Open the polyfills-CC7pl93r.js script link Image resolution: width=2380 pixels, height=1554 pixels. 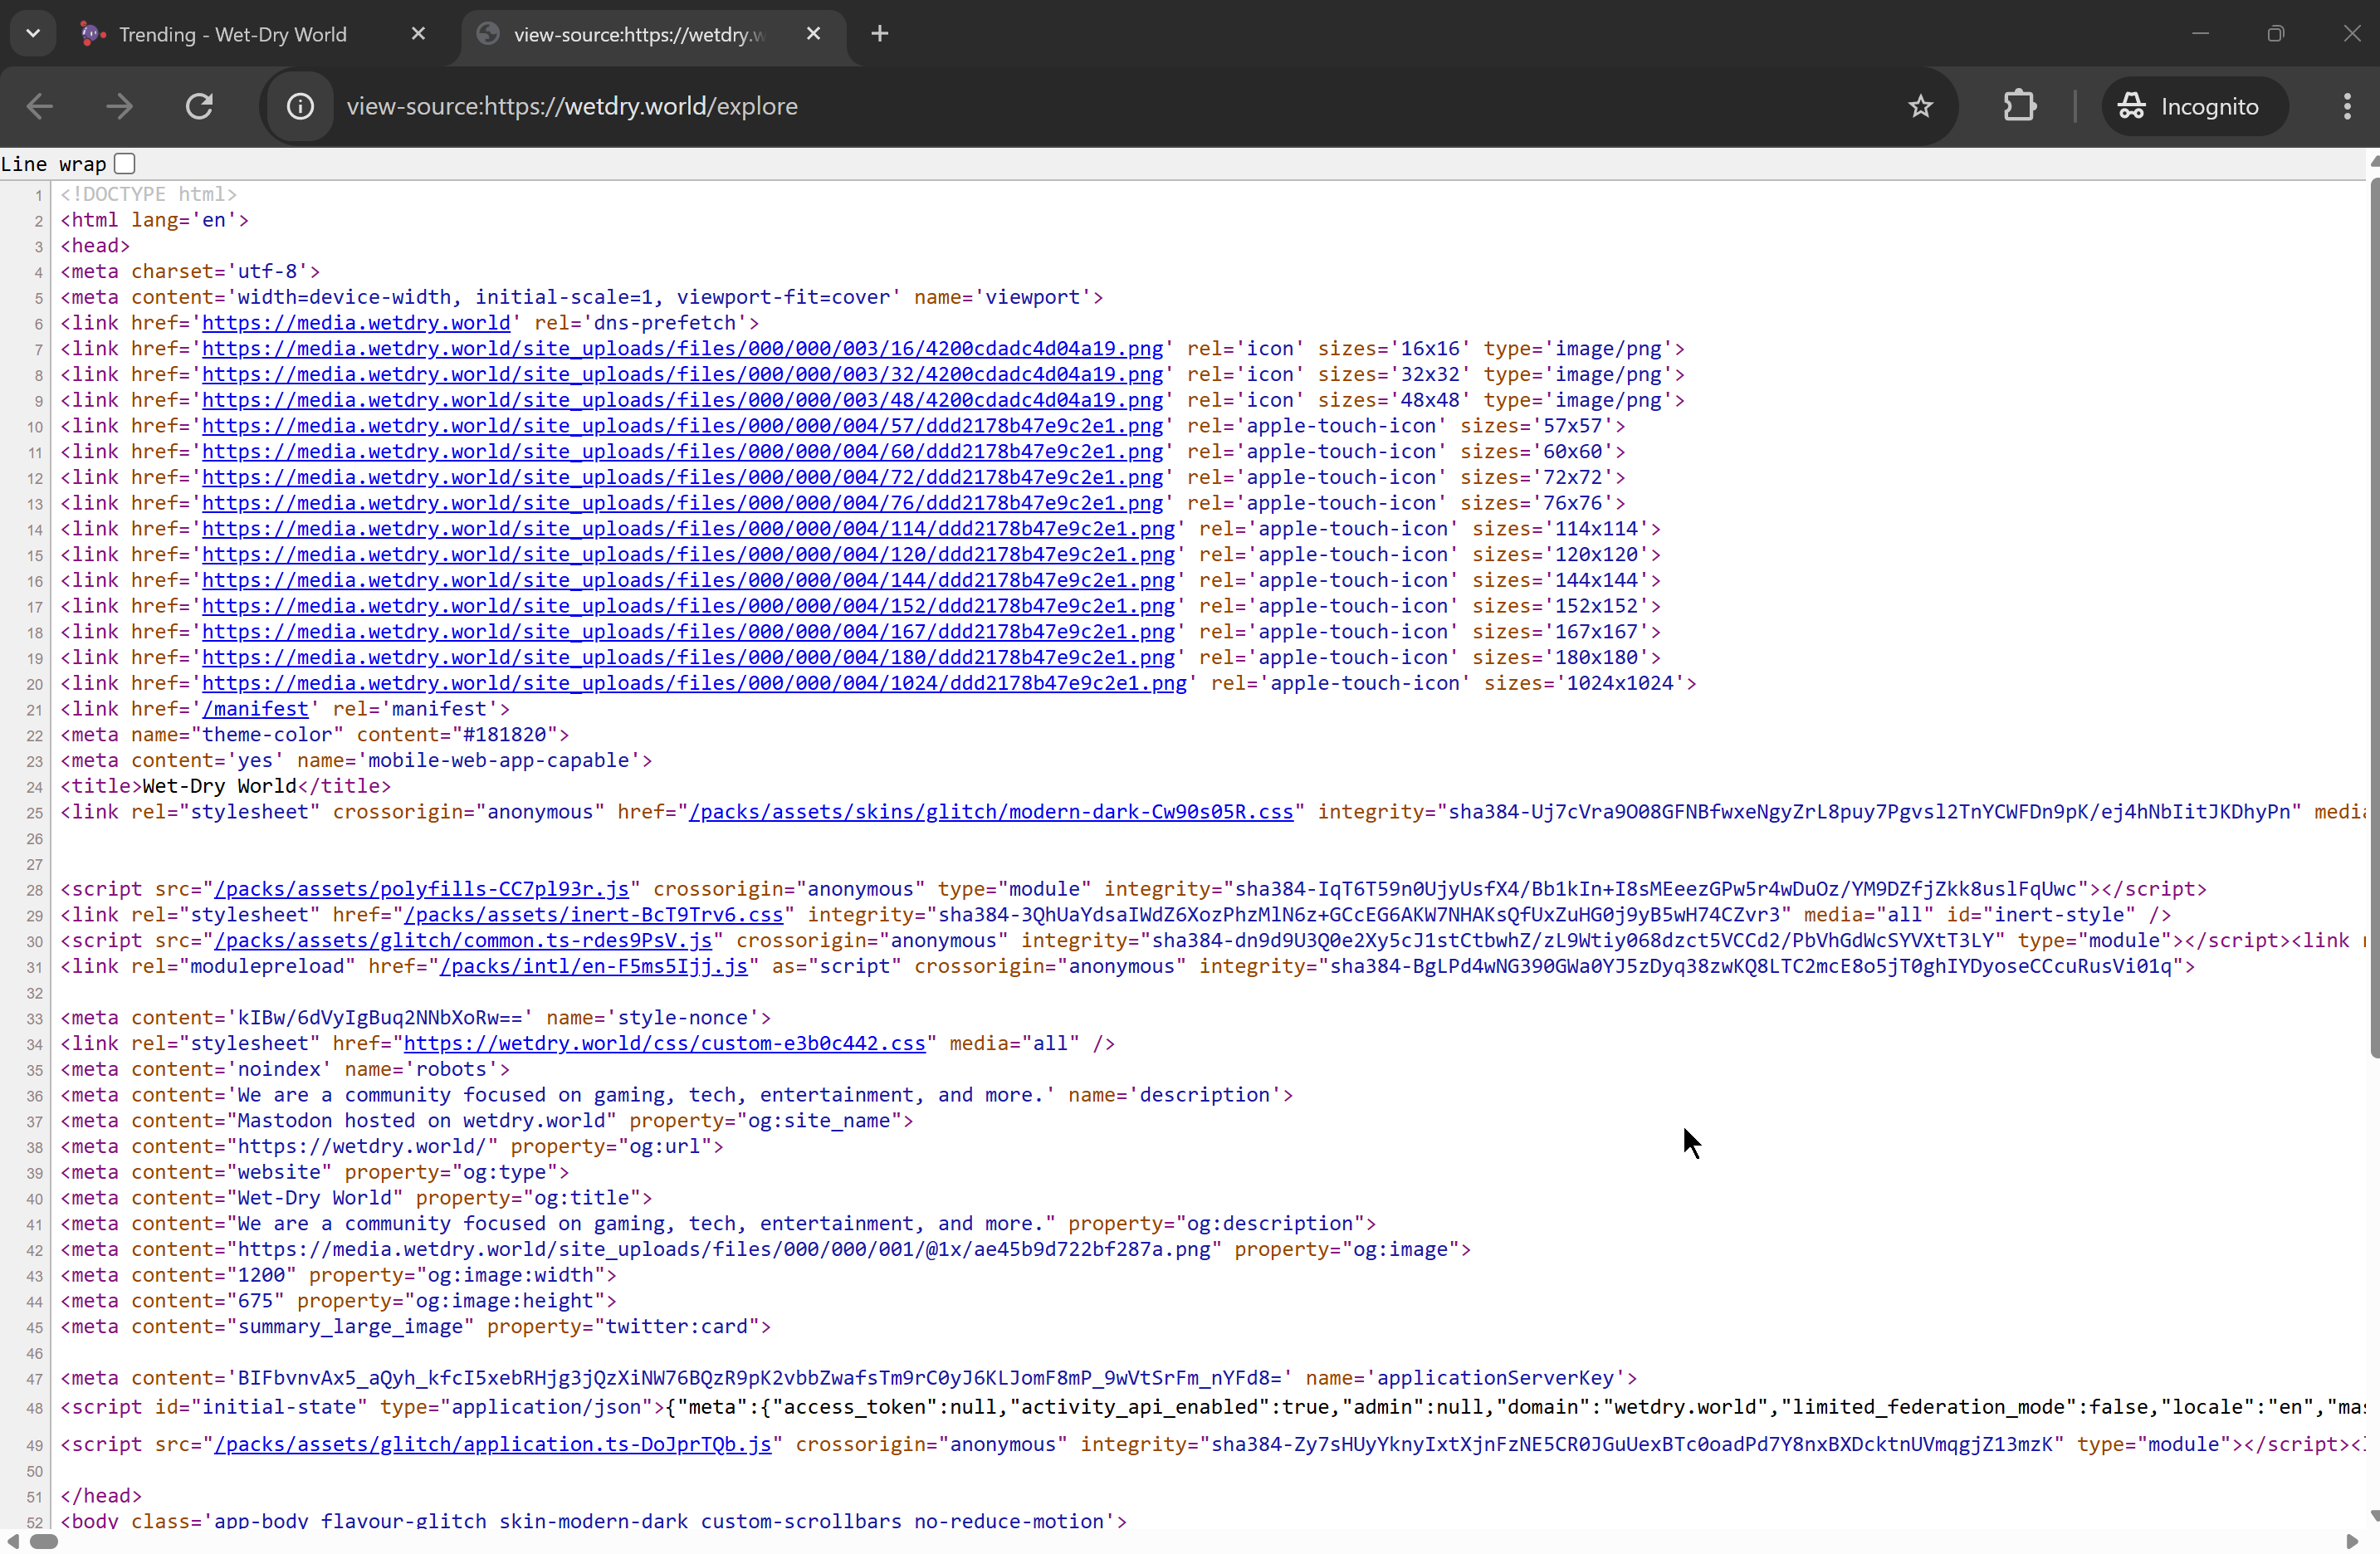point(421,889)
